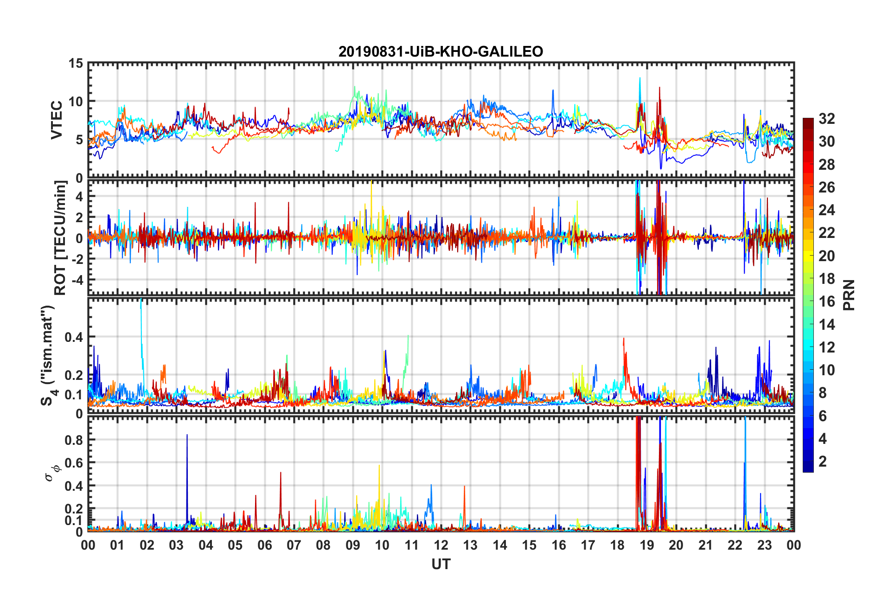This screenshot has height=590, width=882.
Task: Click the 15 tick on VTEC axis
Action: pyautogui.click(x=76, y=63)
